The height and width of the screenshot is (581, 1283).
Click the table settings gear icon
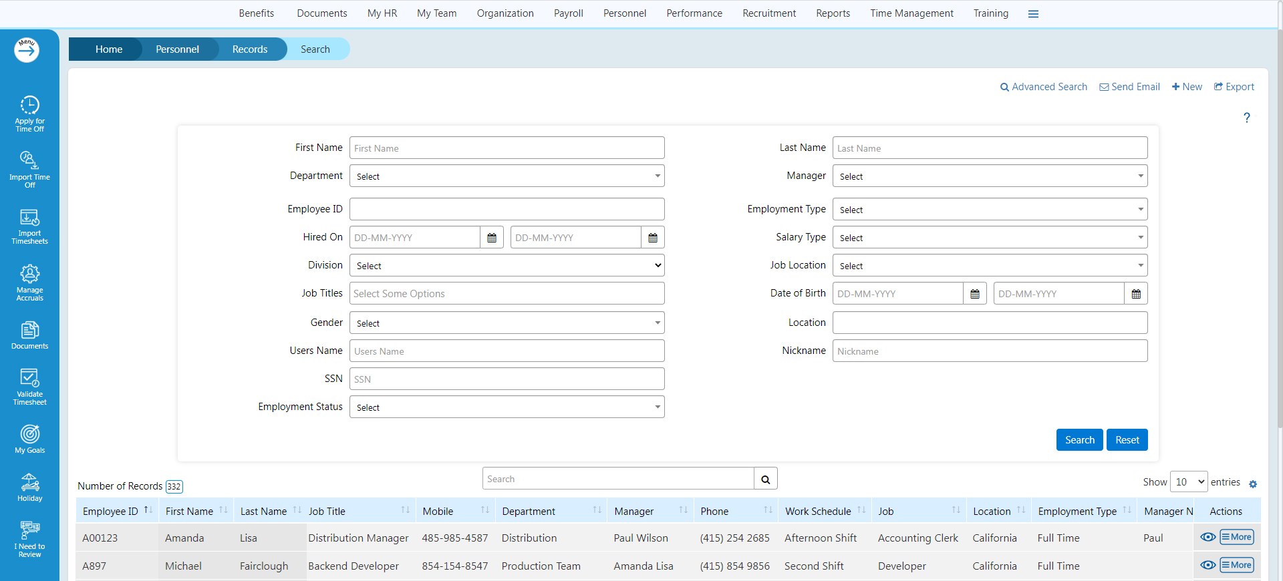1253,484
